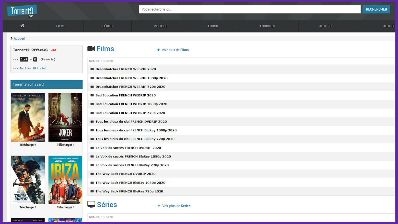The height and width of the screenshot is (224, 398).
Task: Open Tous les dieux du ciel FRENCH DVDRIP
Action: pyautogui.click(x=131, y=122)
